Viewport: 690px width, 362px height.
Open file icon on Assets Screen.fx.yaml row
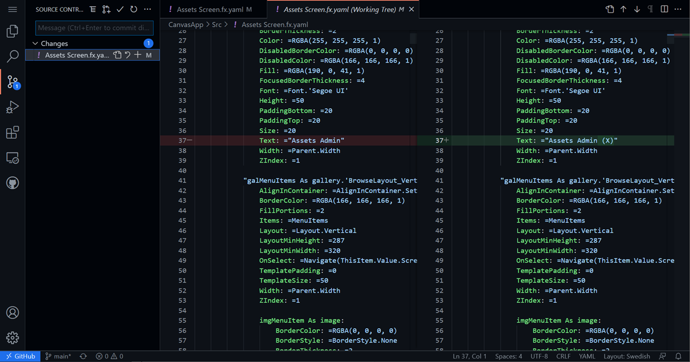click(117, 55)
